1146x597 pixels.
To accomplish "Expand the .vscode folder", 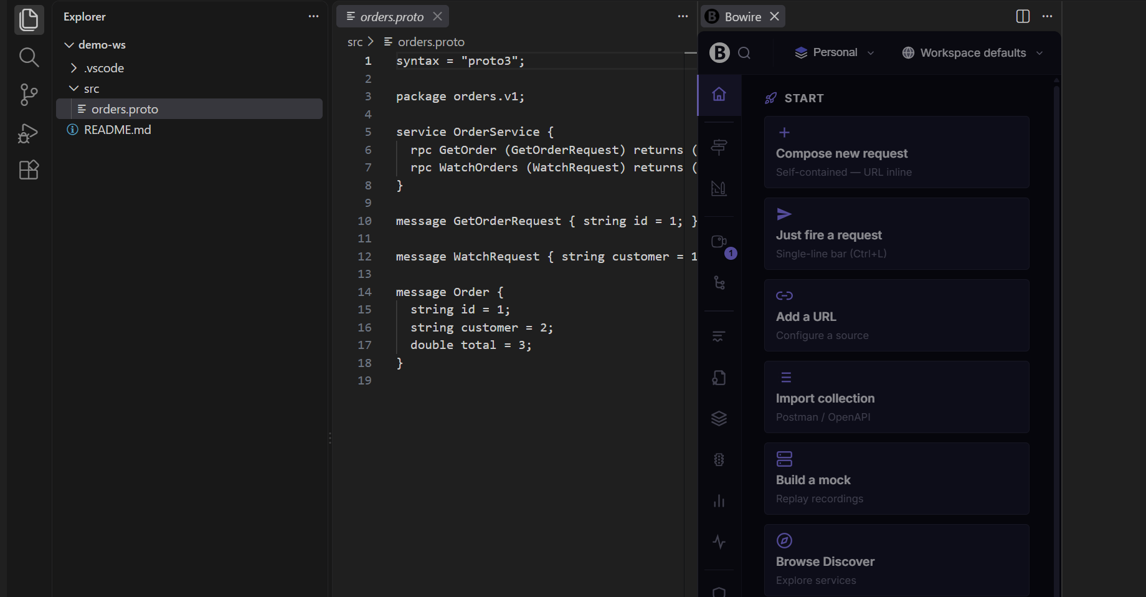I will point(73,68).
